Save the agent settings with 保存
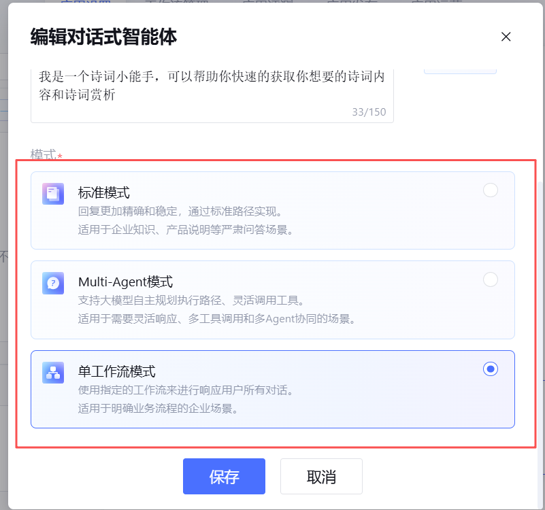This screenshot has height=510, width=545. 224,477
